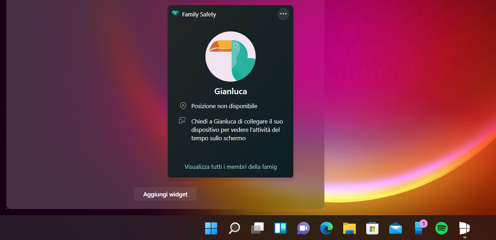Click Gianluca's toucan avatar picture
Viewport: 496px width, 240px height.
click(x=231, y=56)
